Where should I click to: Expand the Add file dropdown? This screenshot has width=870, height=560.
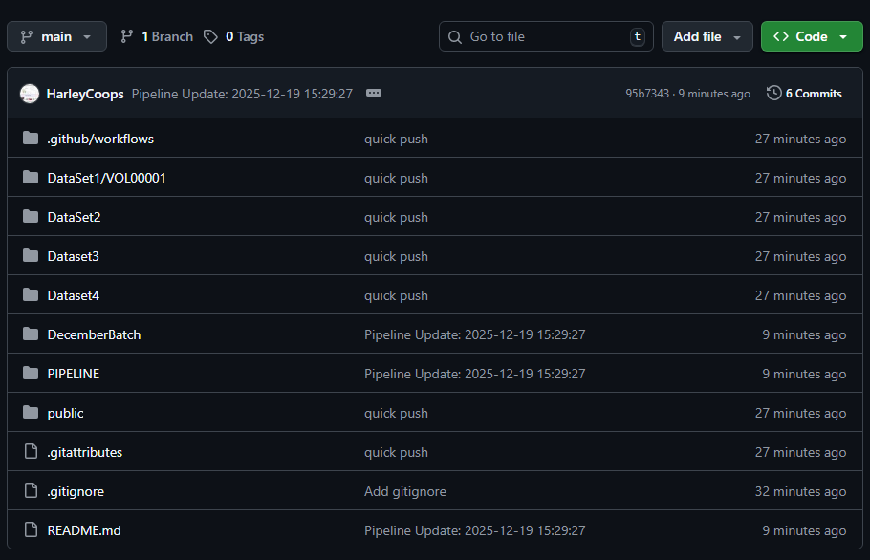(707, 36)
